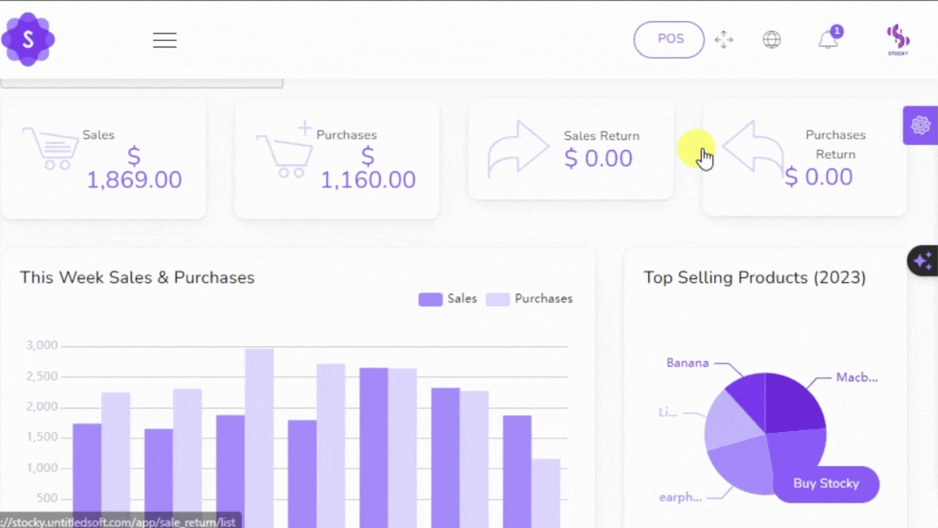Viewport: 938px width, 528px height.
Task: Open the Purchases card with cart-plus icon
Action: tap(336, 159)
